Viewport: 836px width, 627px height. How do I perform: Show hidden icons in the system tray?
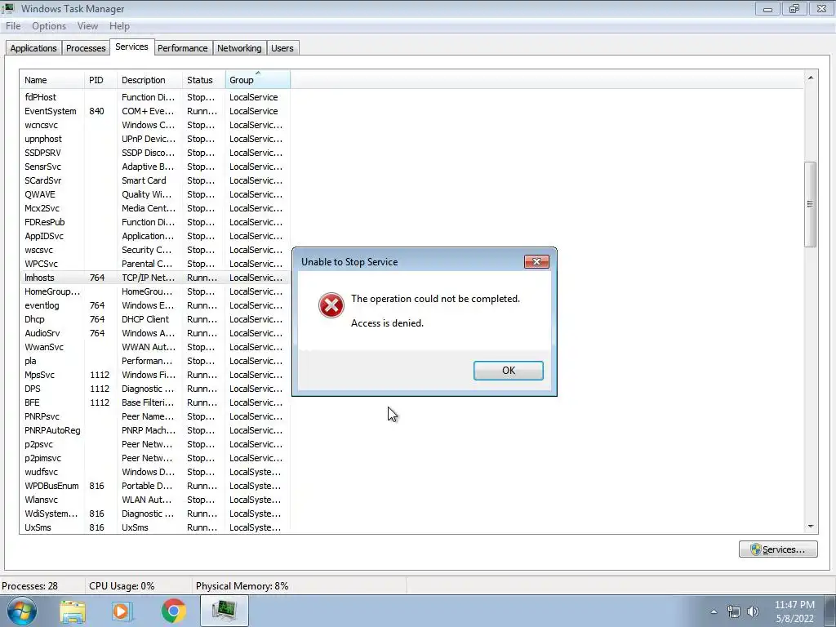point(714,611)
